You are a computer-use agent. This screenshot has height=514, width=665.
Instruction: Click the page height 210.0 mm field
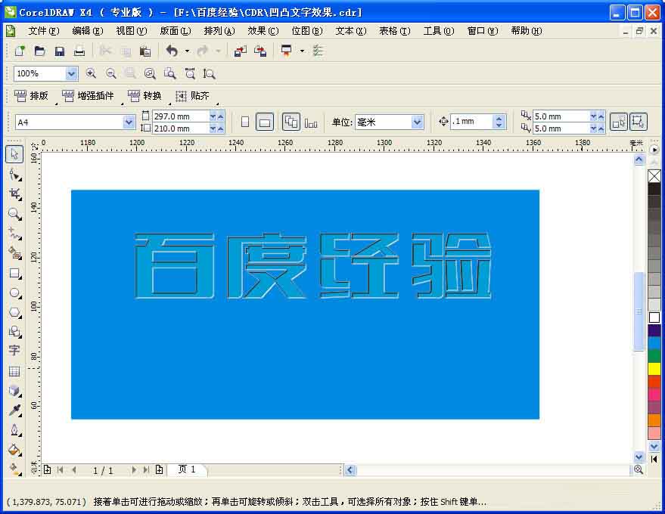click(181, 128)
